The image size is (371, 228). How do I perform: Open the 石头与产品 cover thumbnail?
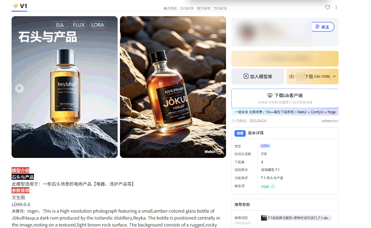click(x=64, y=87)
